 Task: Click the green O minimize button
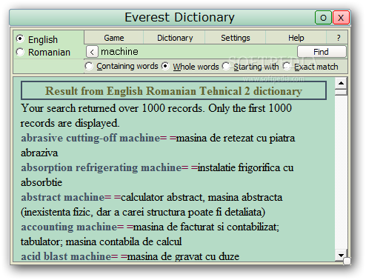(323, 18)
